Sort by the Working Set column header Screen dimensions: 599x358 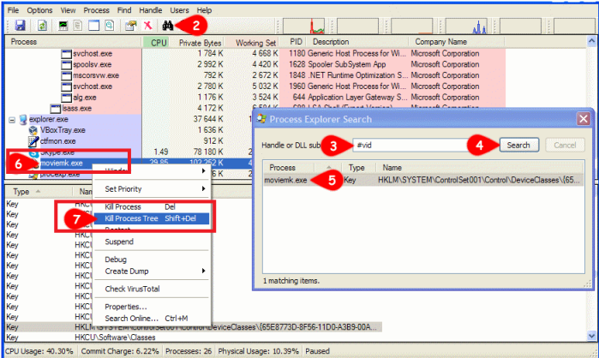(253, 42)
